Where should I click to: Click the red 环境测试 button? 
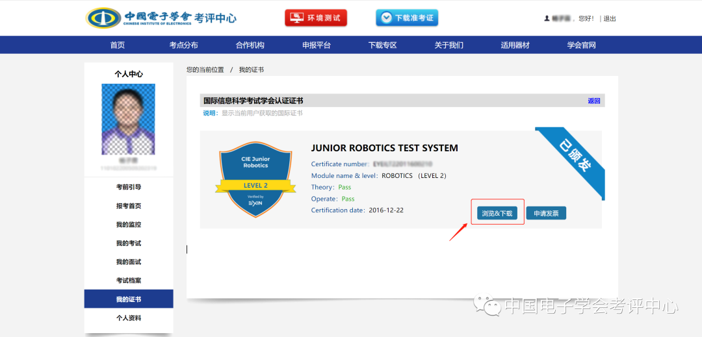[x=316, y=18]
